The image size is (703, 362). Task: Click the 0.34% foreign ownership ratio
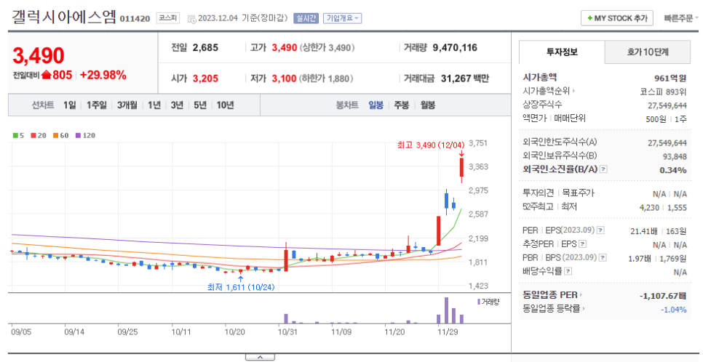673,170
